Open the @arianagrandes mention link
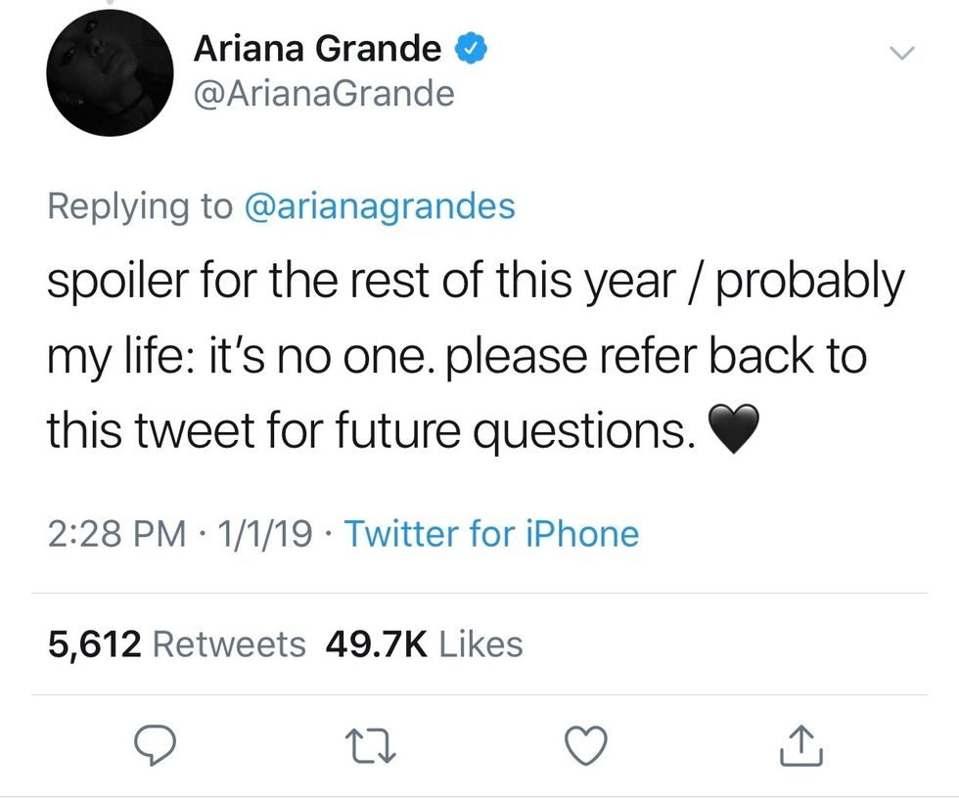The image size is (959, 798). click(x=378, y=205)
